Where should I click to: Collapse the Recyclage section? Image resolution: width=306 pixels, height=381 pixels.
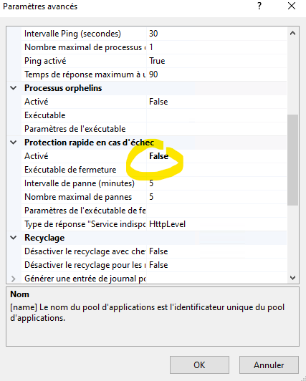pyautogui.click(x=14, y=238)
